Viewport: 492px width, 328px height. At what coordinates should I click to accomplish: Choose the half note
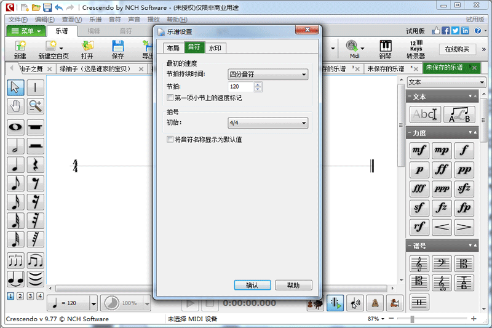15,146
